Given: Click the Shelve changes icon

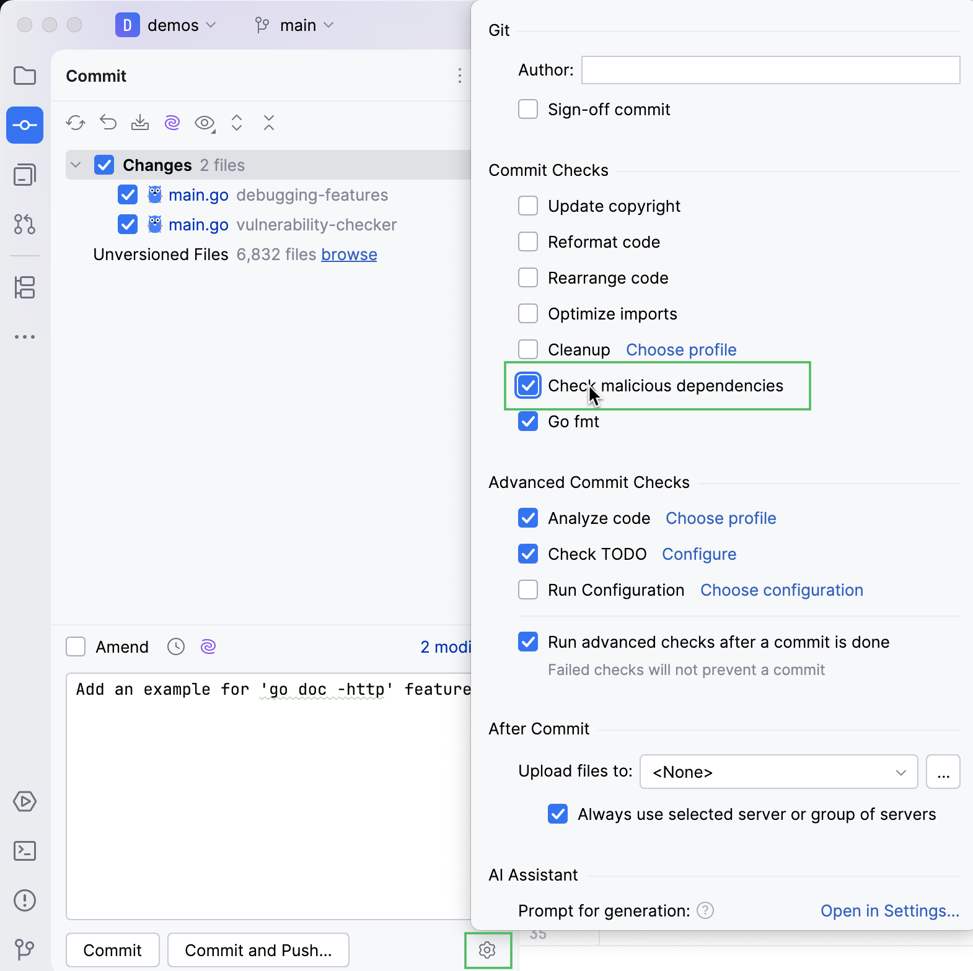Looking at the screenshot, I should coord(140,123).
